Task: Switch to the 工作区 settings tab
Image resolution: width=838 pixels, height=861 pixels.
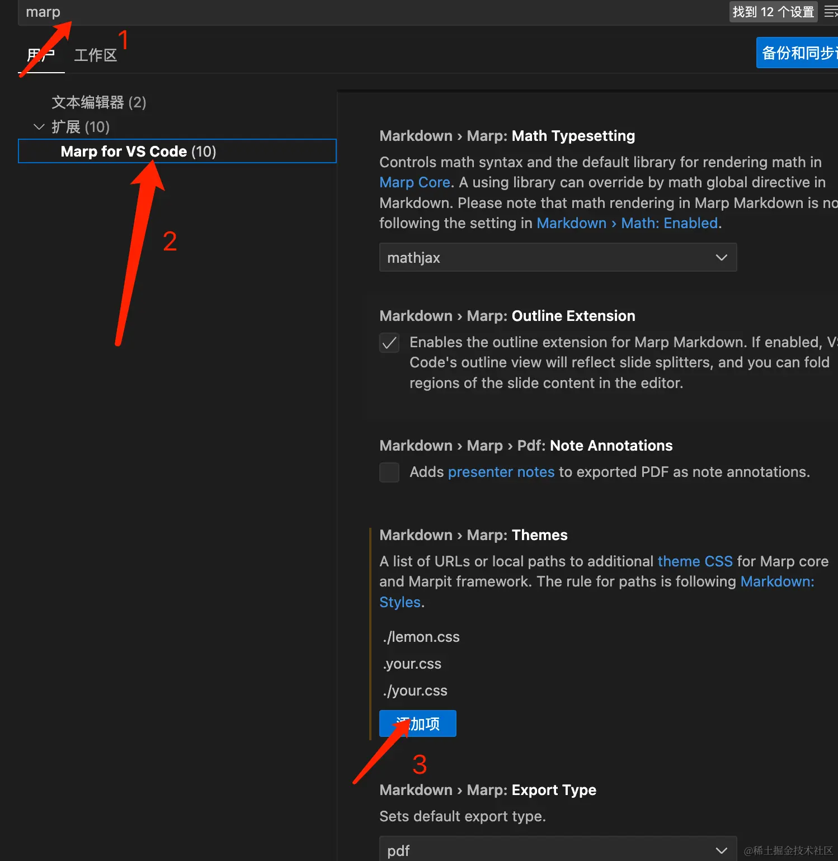Action: tap(96, 55)
